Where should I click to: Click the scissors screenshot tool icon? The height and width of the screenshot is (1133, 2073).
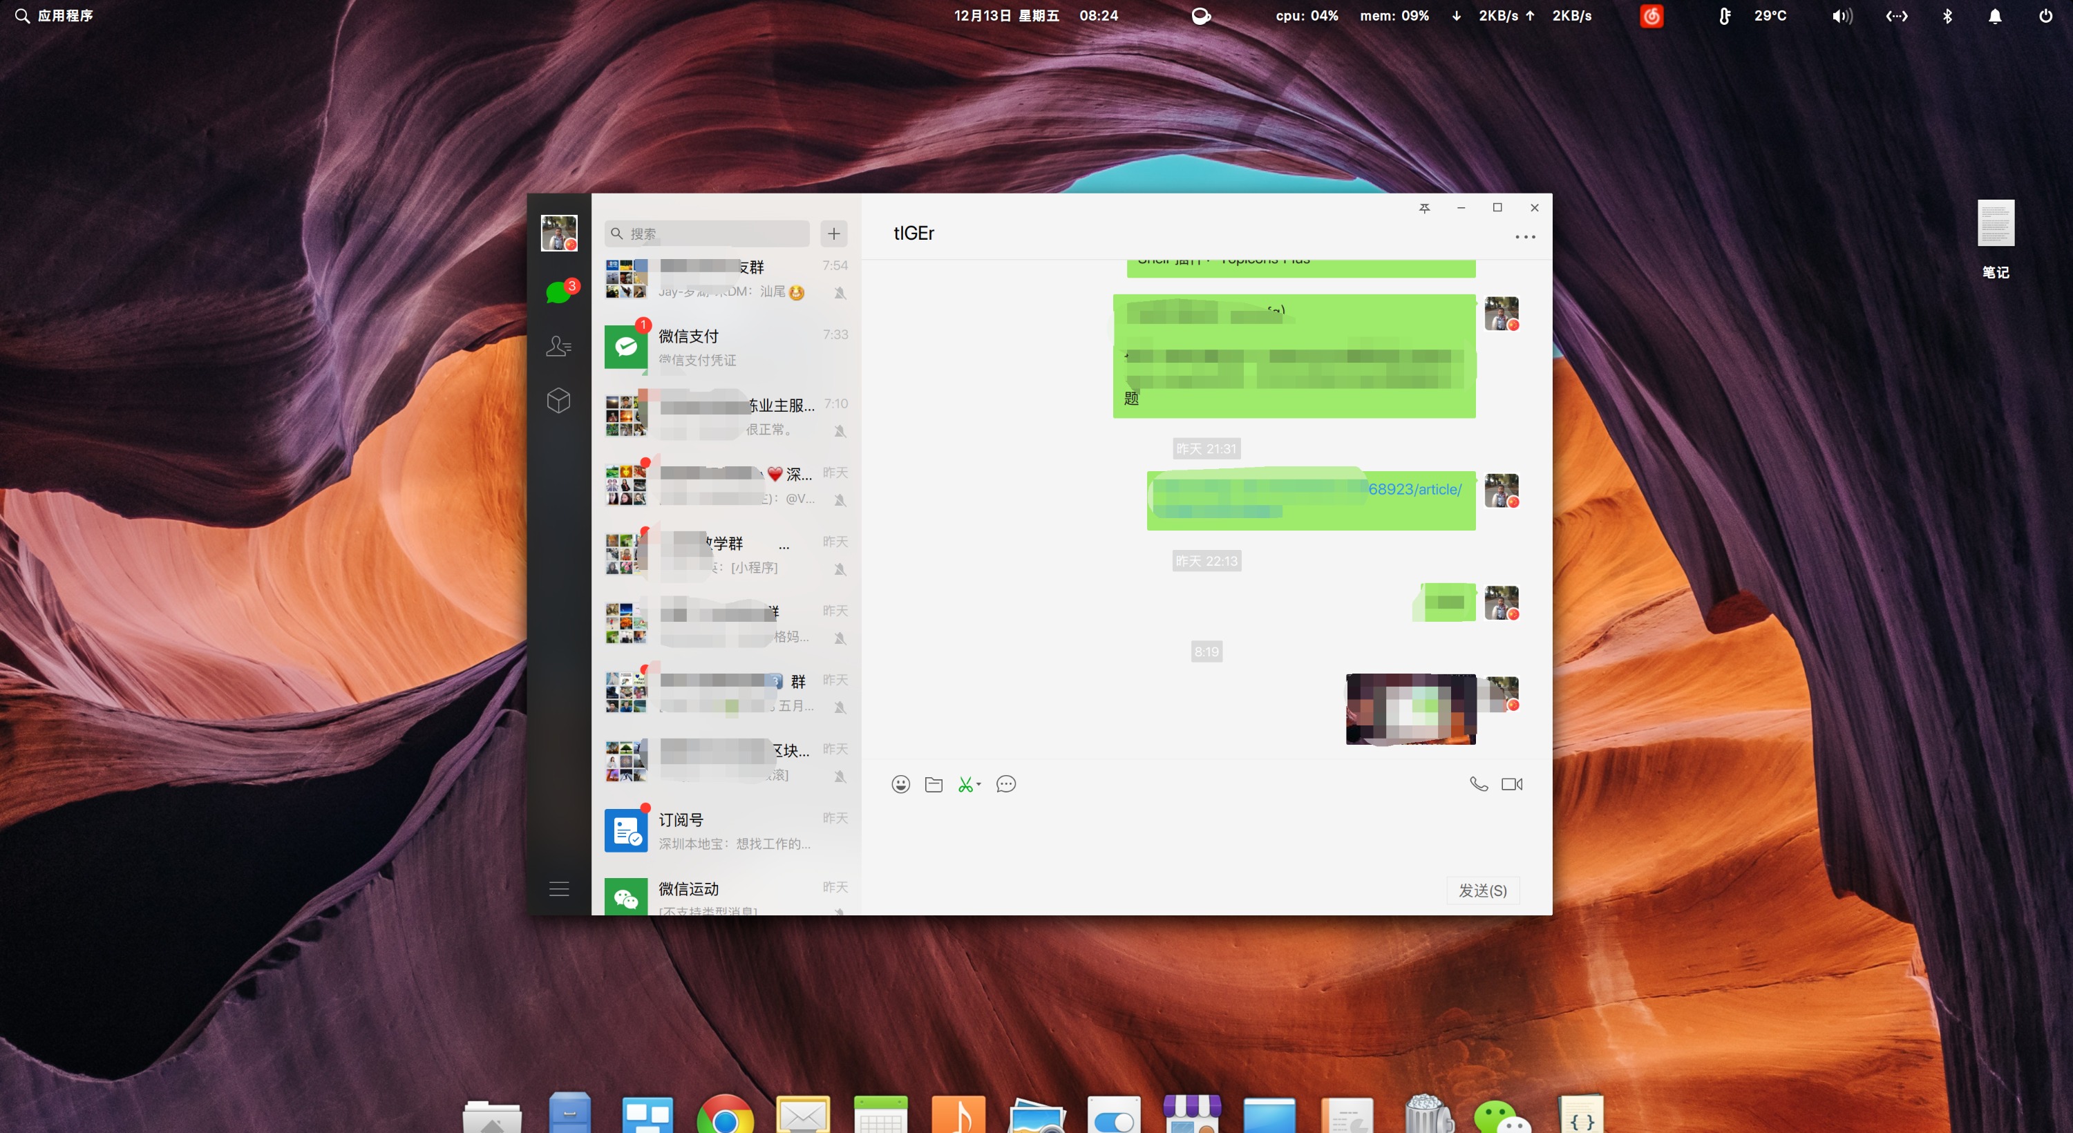coord(965,783)
